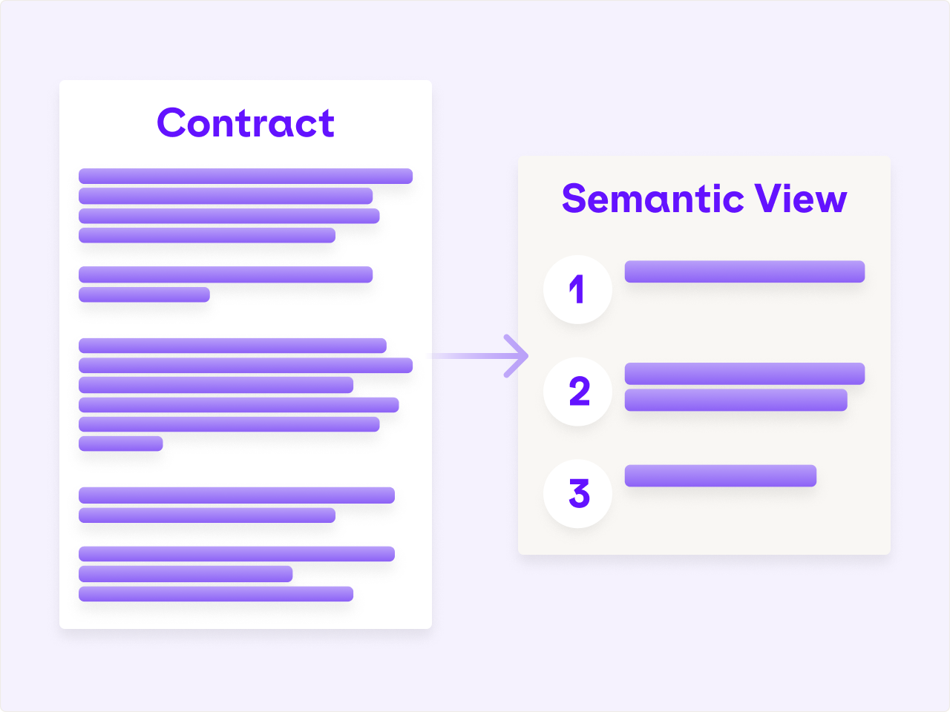This screenshot has height=712, width=950.
Task: Click the number 1 circle badge
Action: (577, 289)
